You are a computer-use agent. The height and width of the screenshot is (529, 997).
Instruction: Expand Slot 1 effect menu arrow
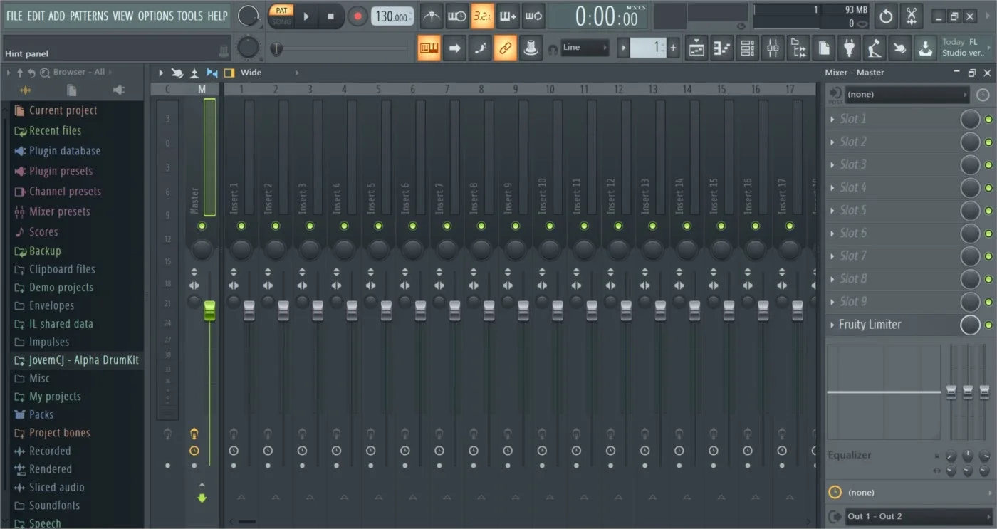832,120
